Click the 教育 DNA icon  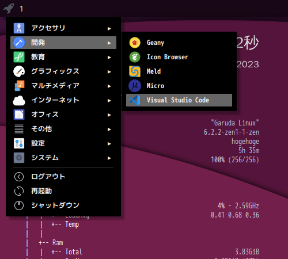click(19, 57)
